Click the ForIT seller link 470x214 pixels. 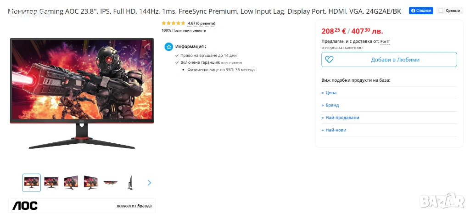click(x=385, y=41)
